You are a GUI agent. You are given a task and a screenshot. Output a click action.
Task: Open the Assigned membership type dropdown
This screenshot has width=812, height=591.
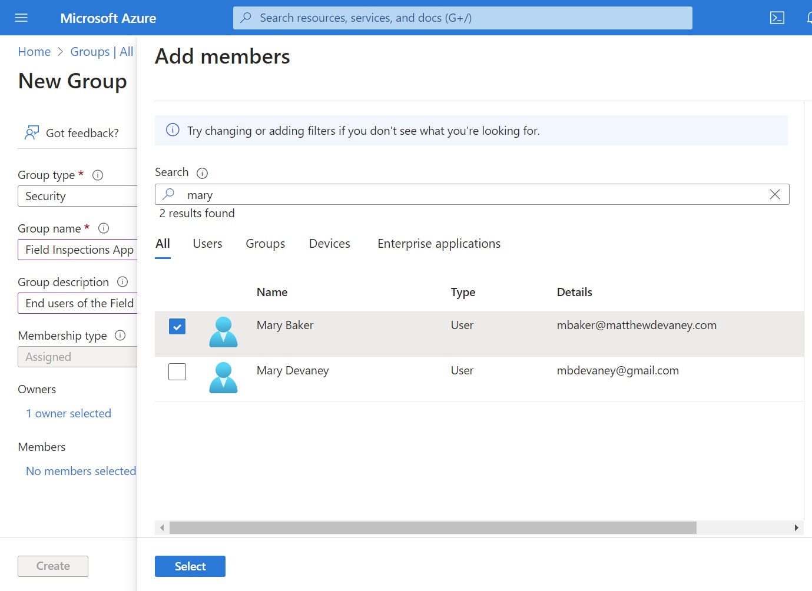point(77,357)
